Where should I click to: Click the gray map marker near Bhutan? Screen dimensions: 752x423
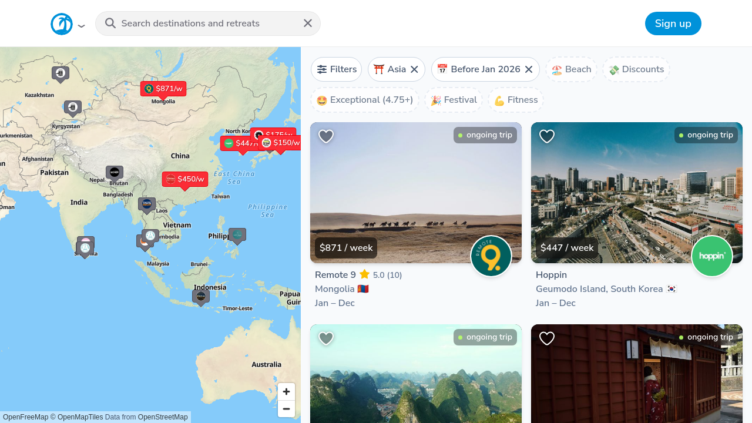click(115, 173)
